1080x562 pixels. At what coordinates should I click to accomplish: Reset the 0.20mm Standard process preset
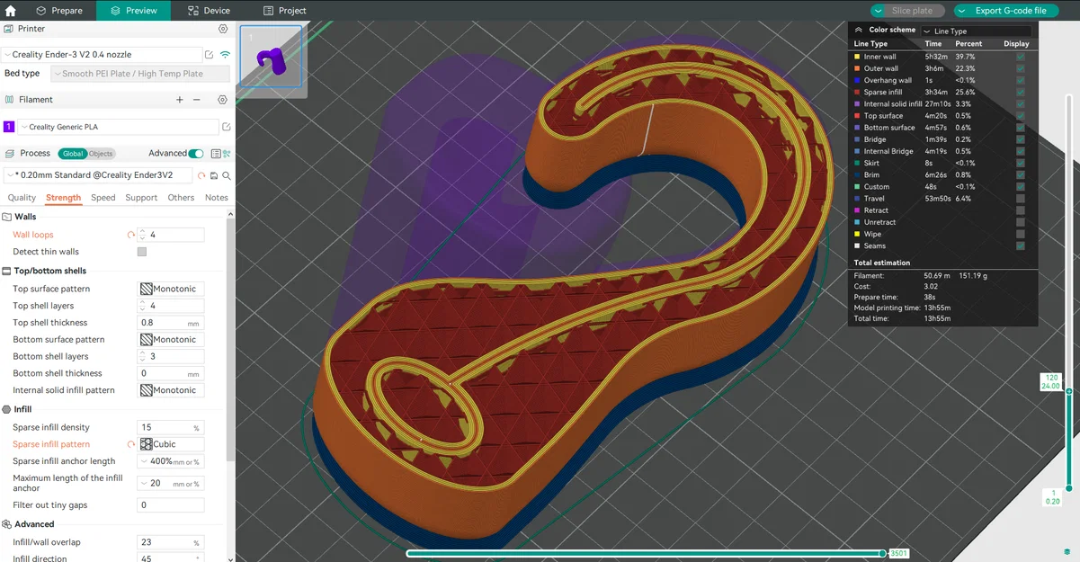click(x=202, y=175)
